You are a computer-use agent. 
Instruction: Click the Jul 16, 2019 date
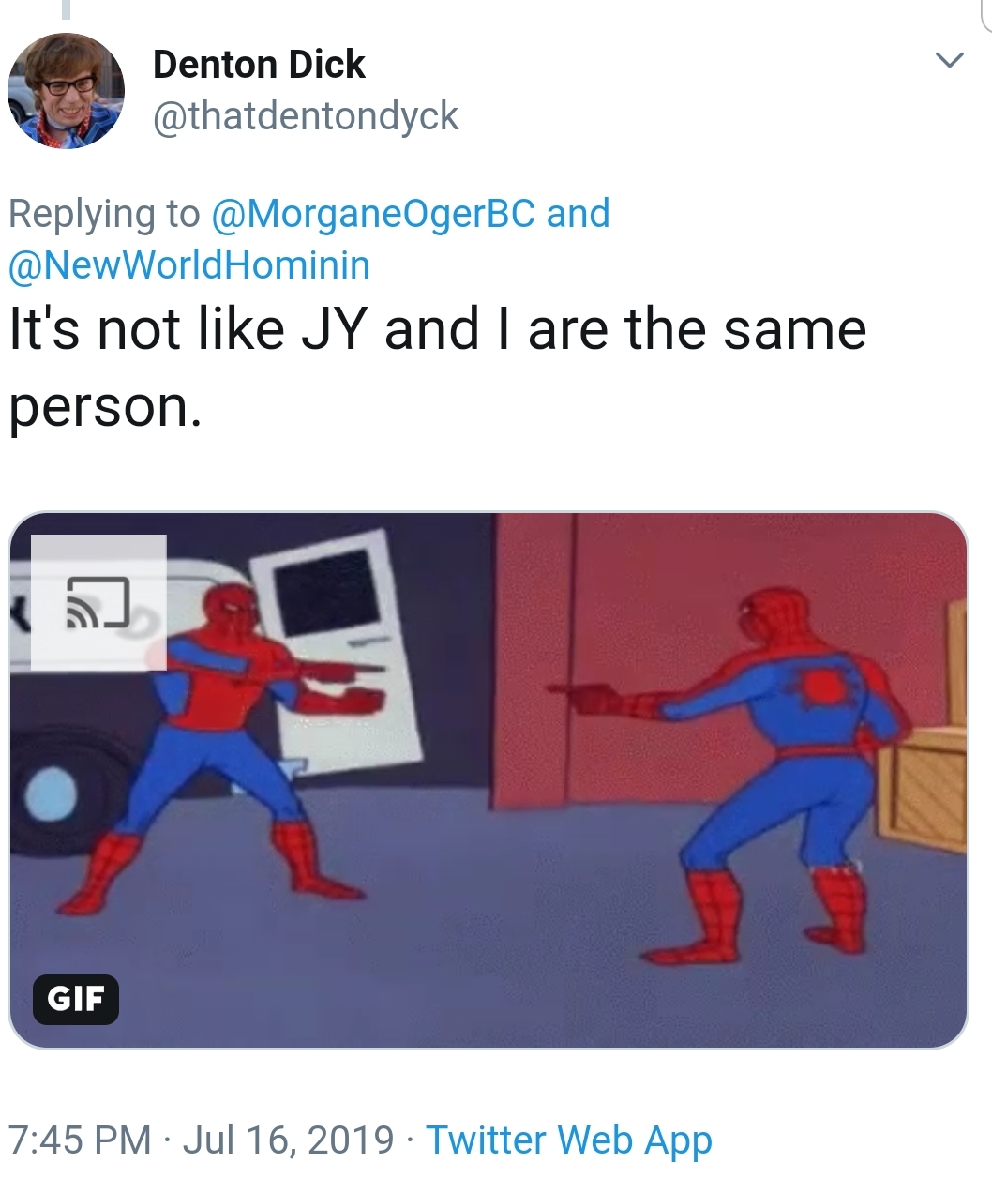289,1140
